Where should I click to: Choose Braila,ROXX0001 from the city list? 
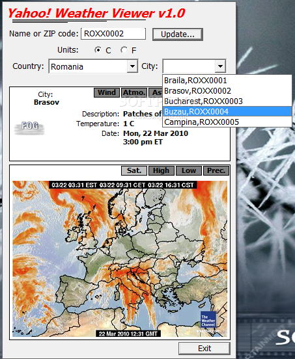tap(227, 81)
